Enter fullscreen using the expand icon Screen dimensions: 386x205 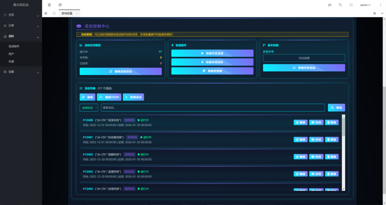click(351, 5)
